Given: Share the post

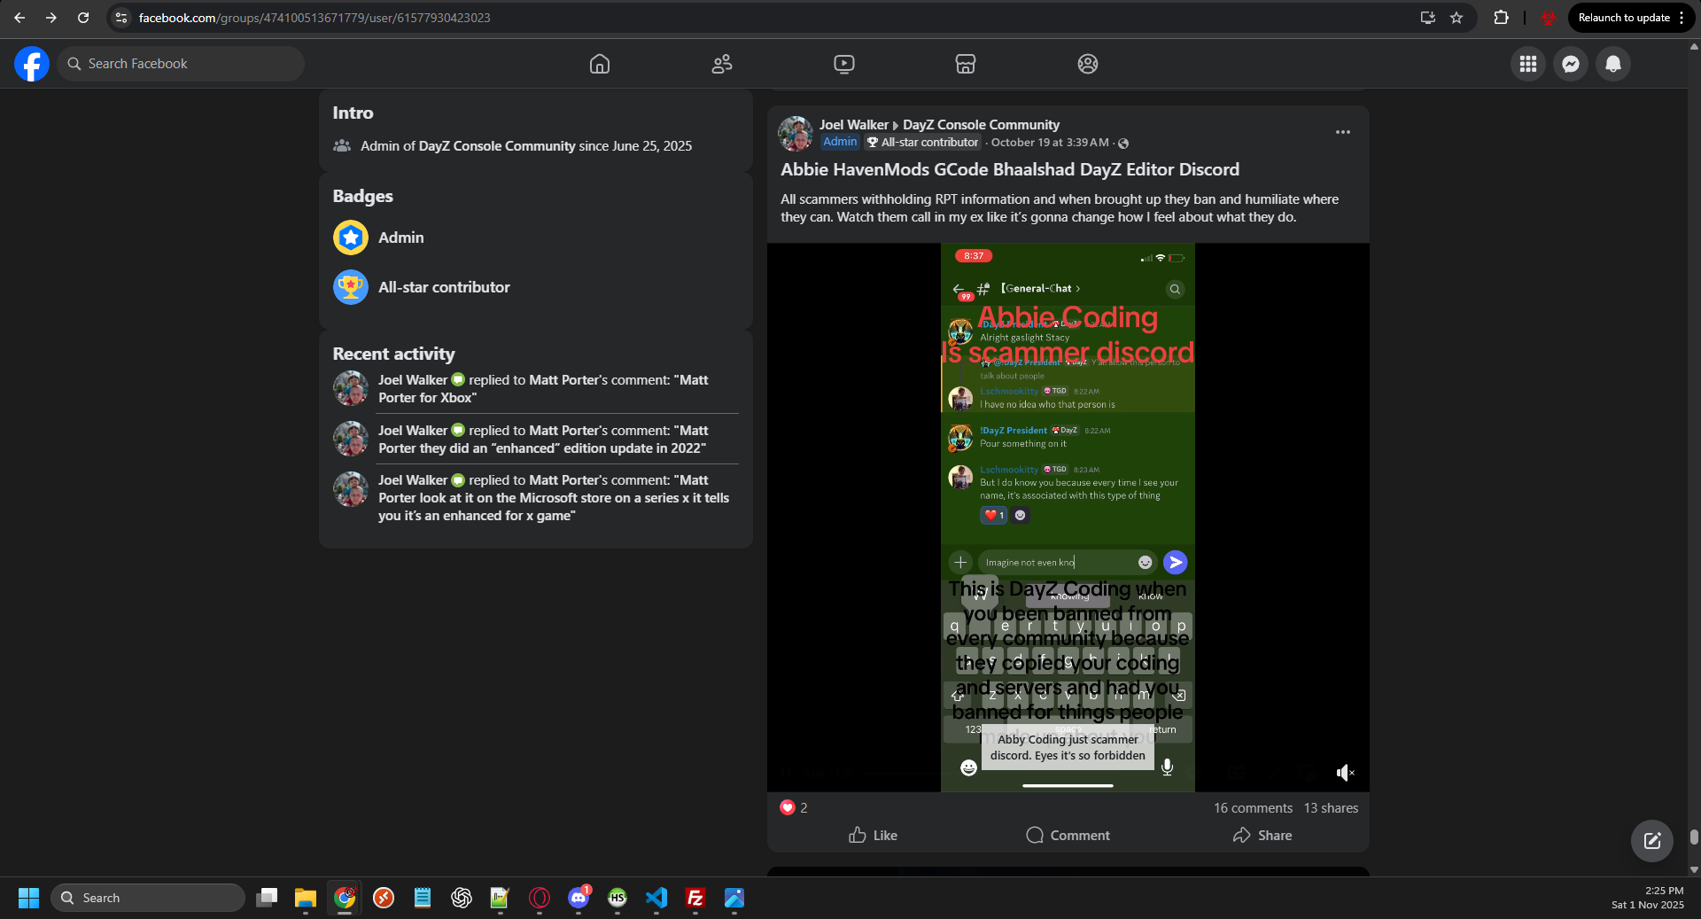Looking at the screenshot, I should click(x=1262, y=836).
